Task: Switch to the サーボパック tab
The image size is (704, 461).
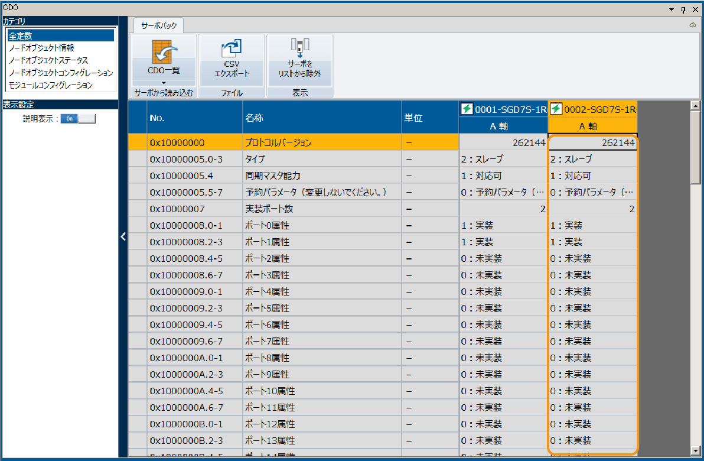Action: (158, 25)
